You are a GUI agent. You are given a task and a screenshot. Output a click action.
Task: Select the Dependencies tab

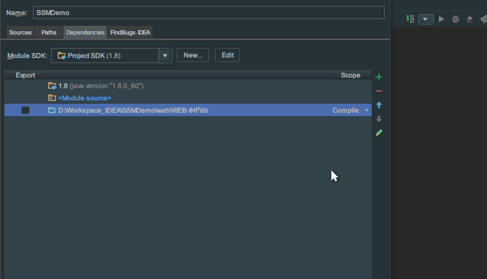[x=85, y=32]
